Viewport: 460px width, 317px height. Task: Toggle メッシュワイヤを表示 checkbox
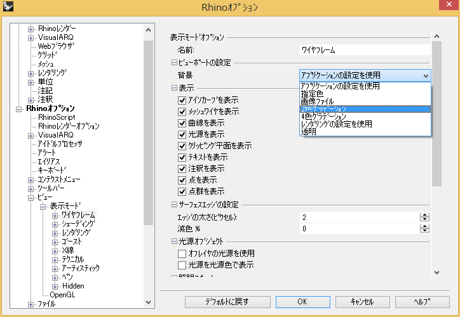click(x=182, y=112)
